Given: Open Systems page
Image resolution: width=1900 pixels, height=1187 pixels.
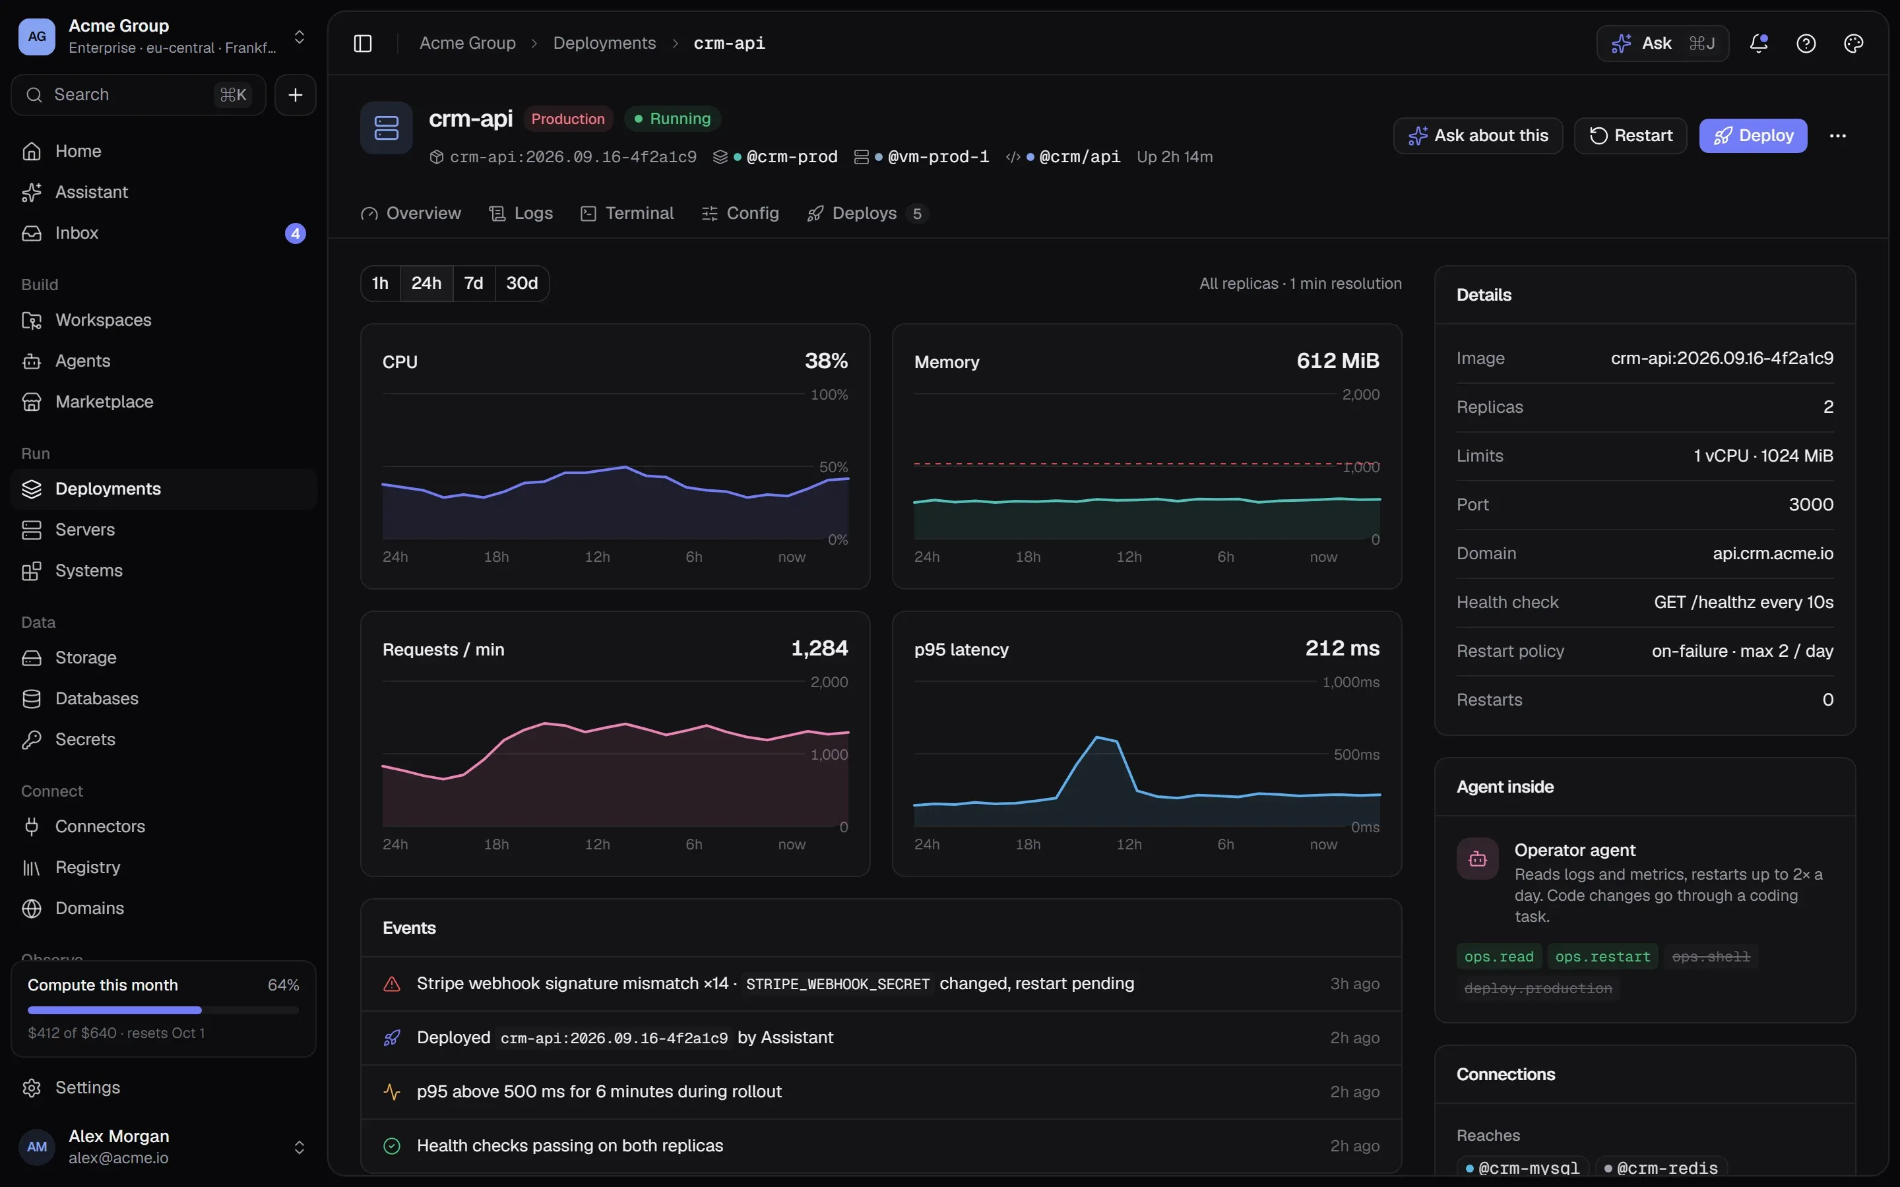Looking at the screenshot, I should click(164, 570).
